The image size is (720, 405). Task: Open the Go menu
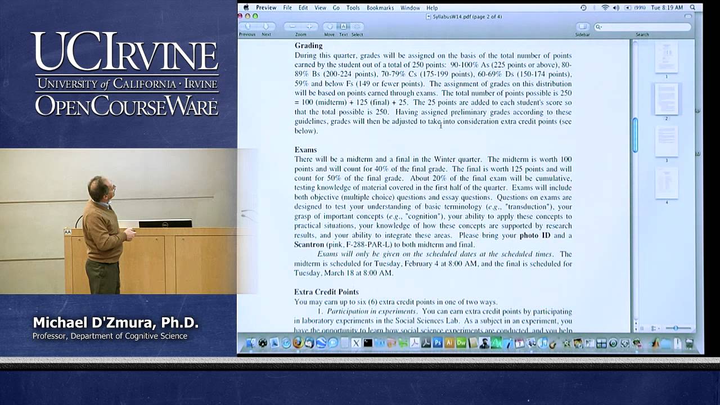336,8
